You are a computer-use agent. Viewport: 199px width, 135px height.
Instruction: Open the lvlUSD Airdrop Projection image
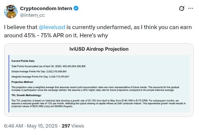coord(99,80)
